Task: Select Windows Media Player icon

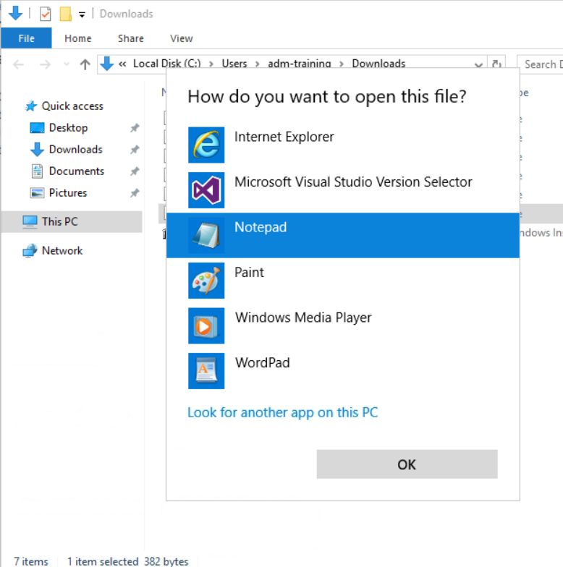Action: coord(206,325)
